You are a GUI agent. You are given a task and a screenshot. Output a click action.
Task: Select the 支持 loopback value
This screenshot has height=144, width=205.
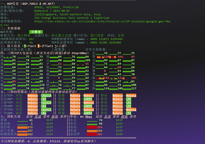pos(121,35)
